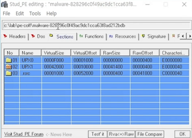Image resolution: width=192 pixels, height=138 pixels.
Task: Click the red pin icon on Headers tab
Action: (x=5, y=36)
